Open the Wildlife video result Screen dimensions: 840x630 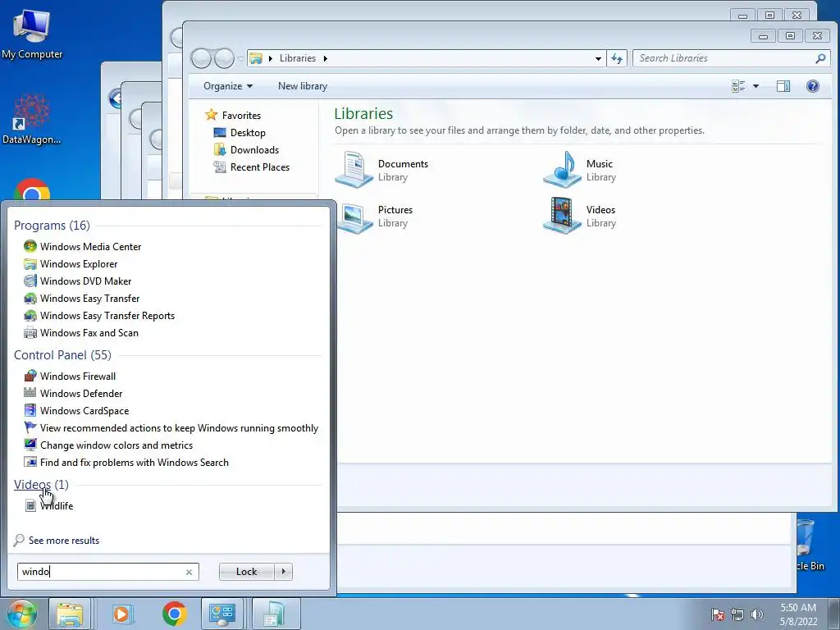[49, 505]
